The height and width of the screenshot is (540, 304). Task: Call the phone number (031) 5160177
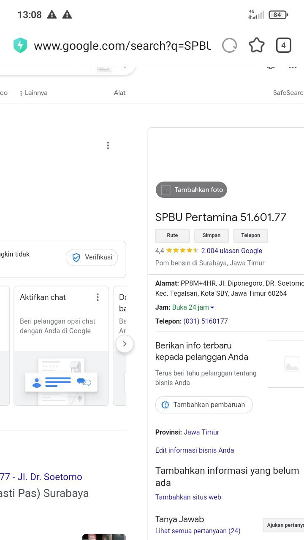click(x=206, y=321)
